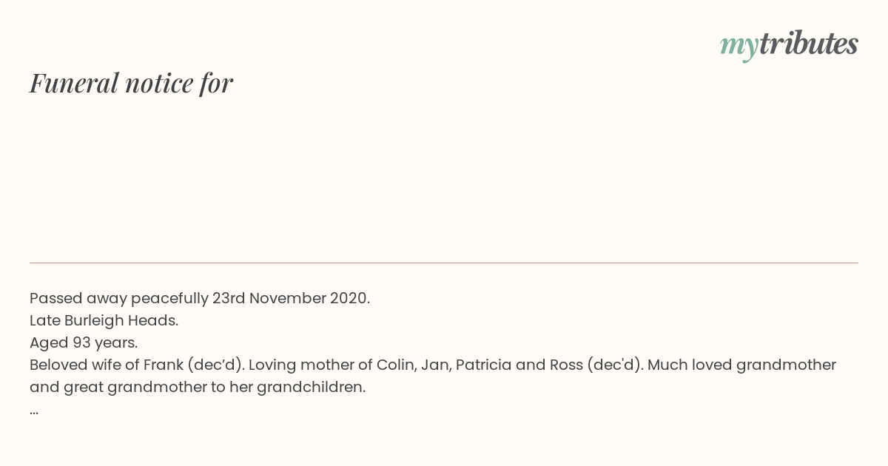Image resolution: width=888 pixels, height=466 pixels.
Task: Click the "Aged 93 years." line
Action: point(84,343)
